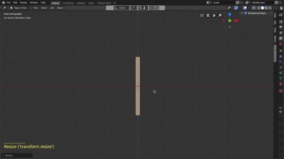
Task: Open the shading options dropdown arrow
Action: pos(274,8)
